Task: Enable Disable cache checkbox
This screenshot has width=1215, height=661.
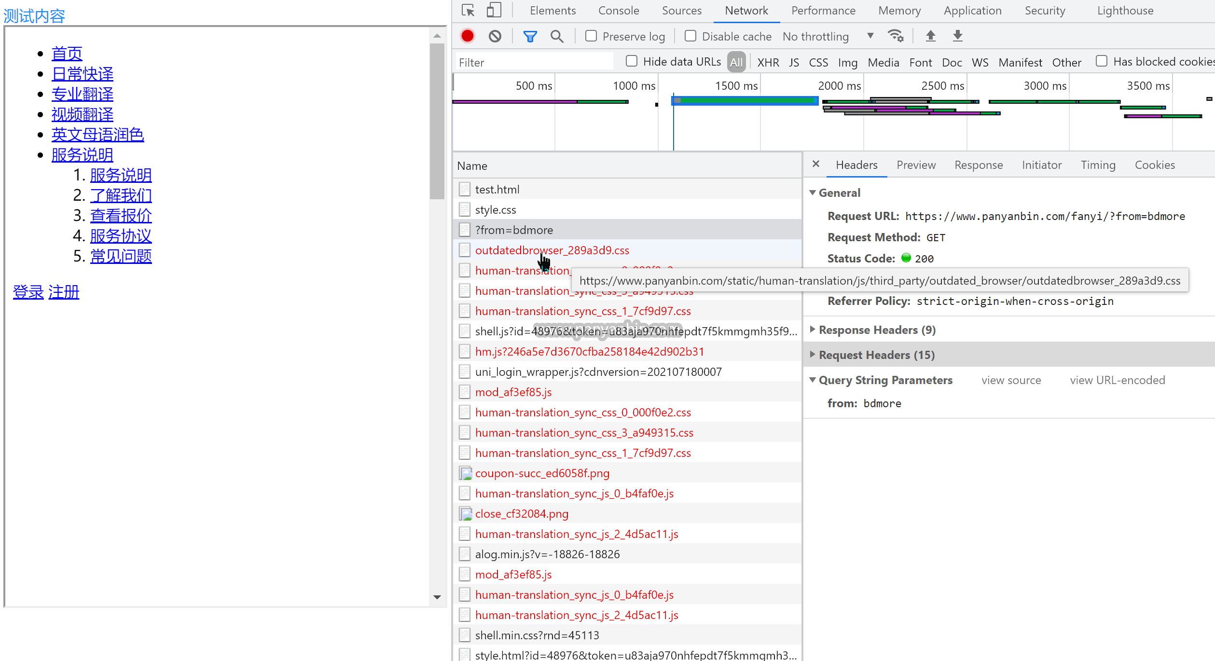Action: point(690,36)
